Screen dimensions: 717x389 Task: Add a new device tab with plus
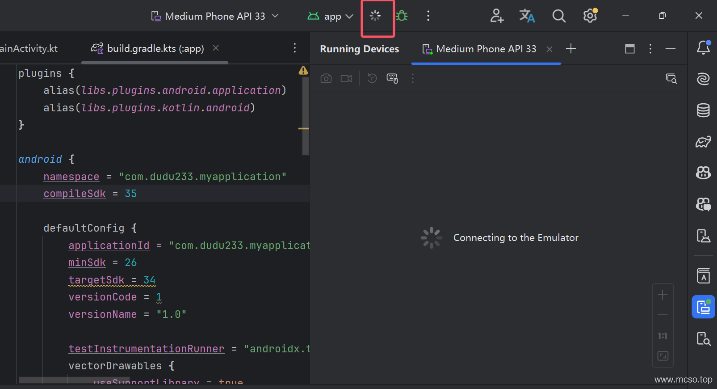click(x=571, y=49)
